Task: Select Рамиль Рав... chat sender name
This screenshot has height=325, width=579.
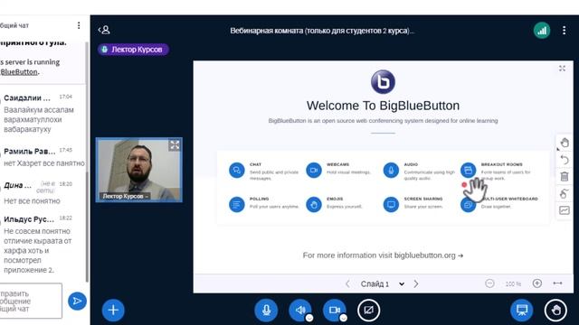Action: (x=30, y=151)
